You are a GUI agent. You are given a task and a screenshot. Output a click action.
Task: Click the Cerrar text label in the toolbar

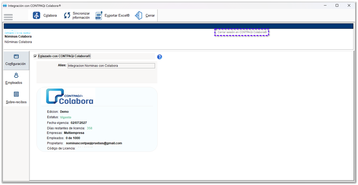click(x=150, y=15)
